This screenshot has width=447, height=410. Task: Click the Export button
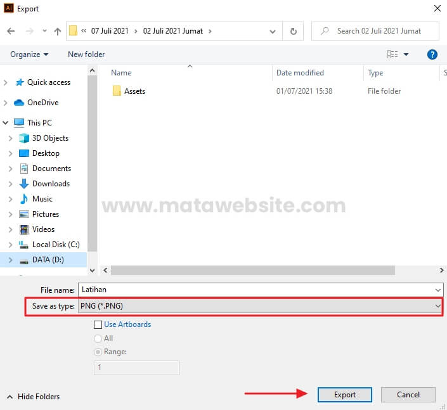tap(345, 394)
